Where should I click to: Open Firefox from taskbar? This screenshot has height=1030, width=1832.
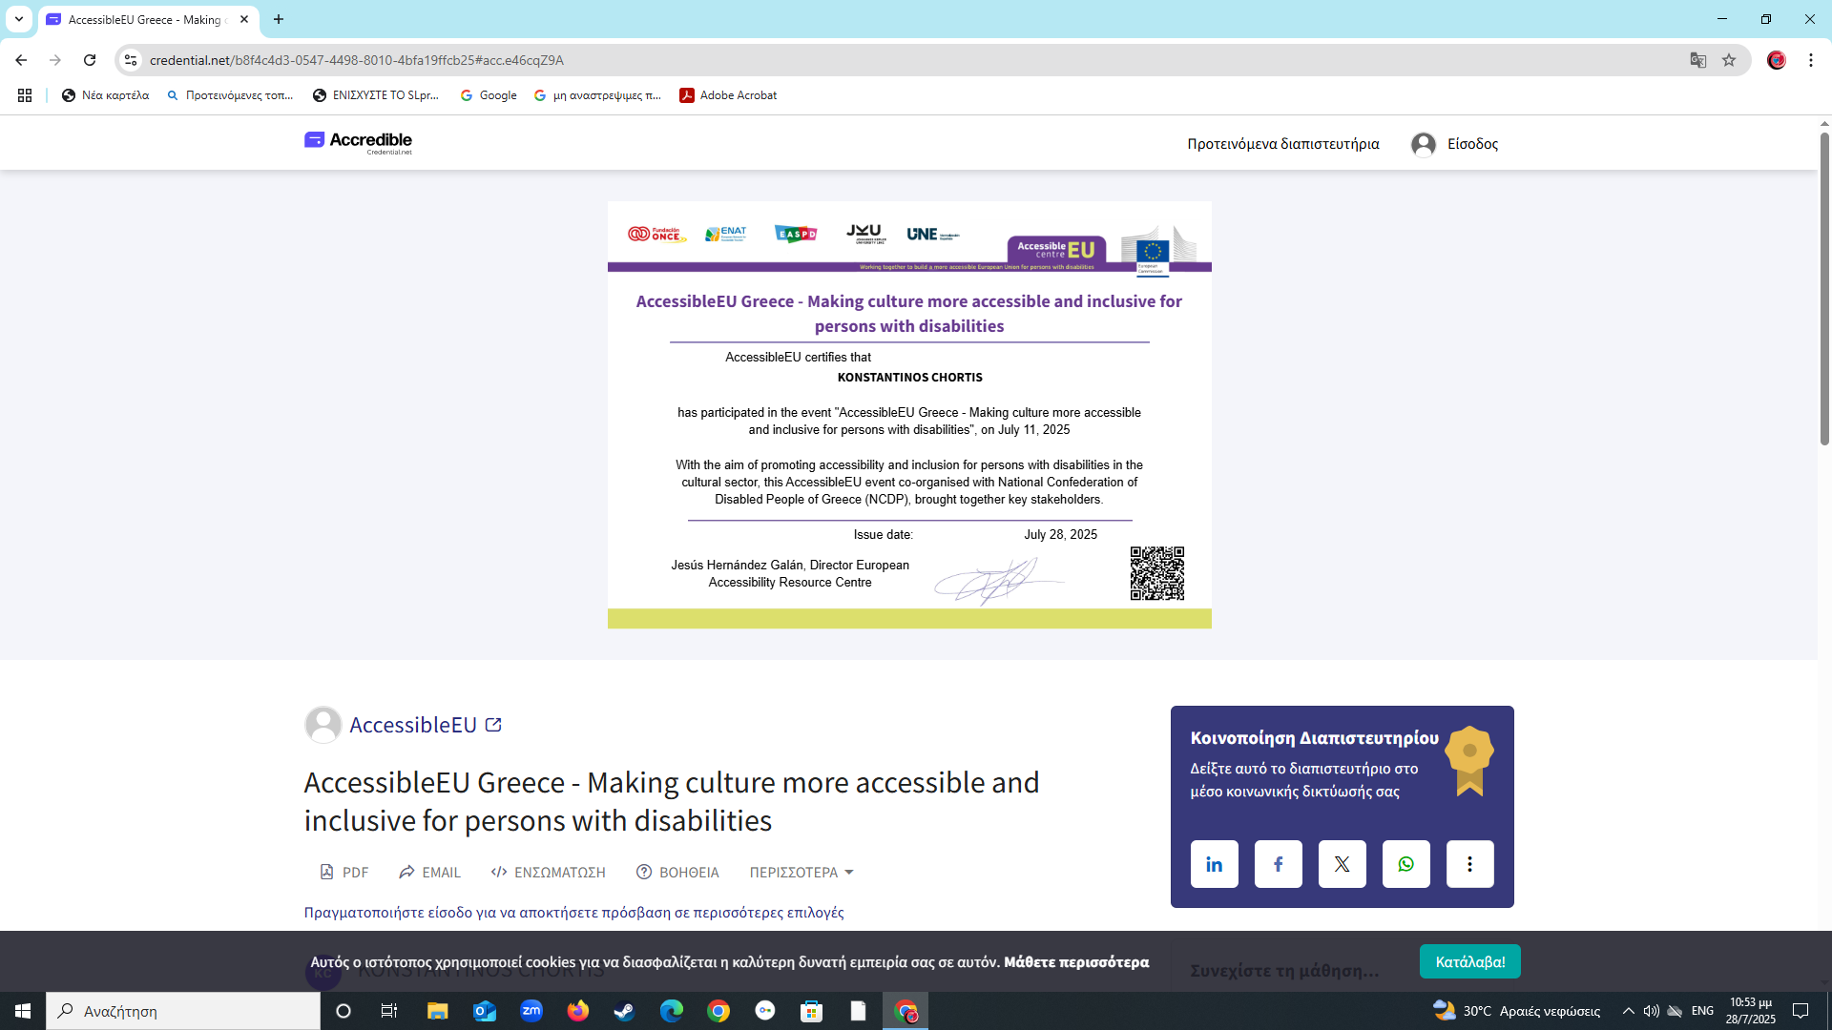(577, 1011)
